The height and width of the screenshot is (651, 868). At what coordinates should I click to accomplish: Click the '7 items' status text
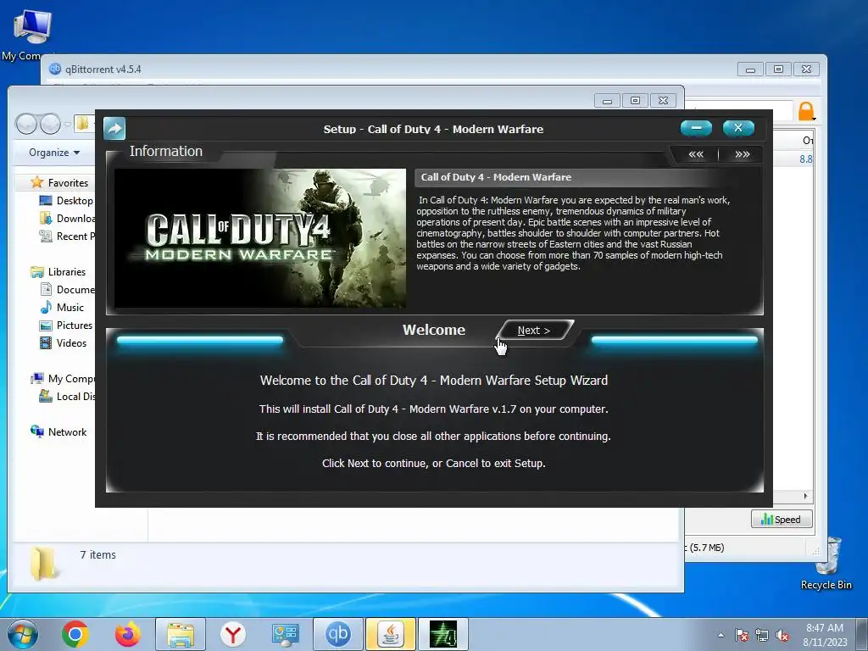coord(98,554)
